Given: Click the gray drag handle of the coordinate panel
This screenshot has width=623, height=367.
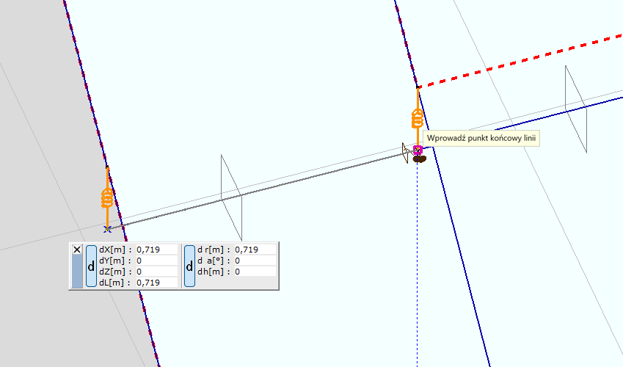Looking at the screenshot, I should (77, 271).
